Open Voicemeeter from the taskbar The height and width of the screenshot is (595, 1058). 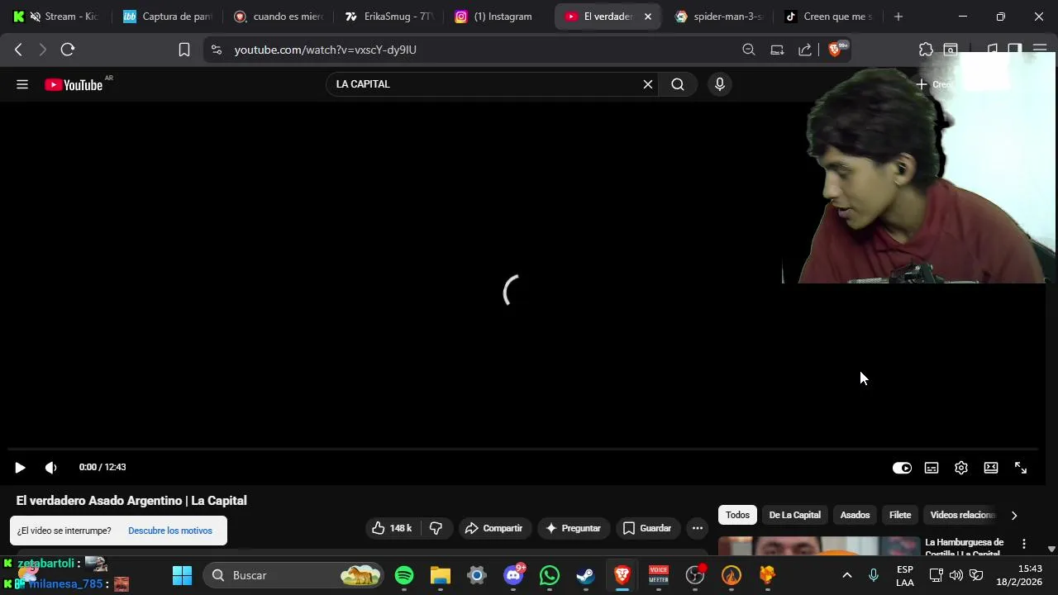(x=659, y=575)
